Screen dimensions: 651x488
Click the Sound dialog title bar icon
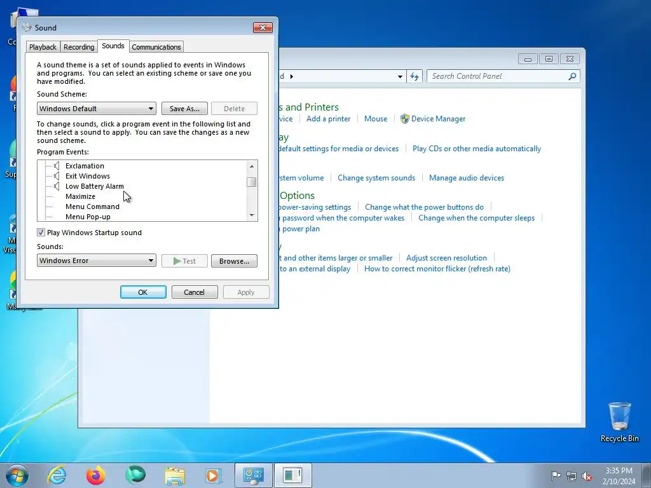[27, 27]
